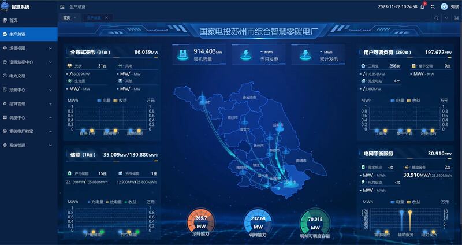Open notifications via the bell icon

point(422,6)
